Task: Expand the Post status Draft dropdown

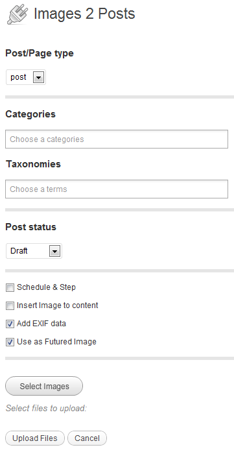Action: 54,251
